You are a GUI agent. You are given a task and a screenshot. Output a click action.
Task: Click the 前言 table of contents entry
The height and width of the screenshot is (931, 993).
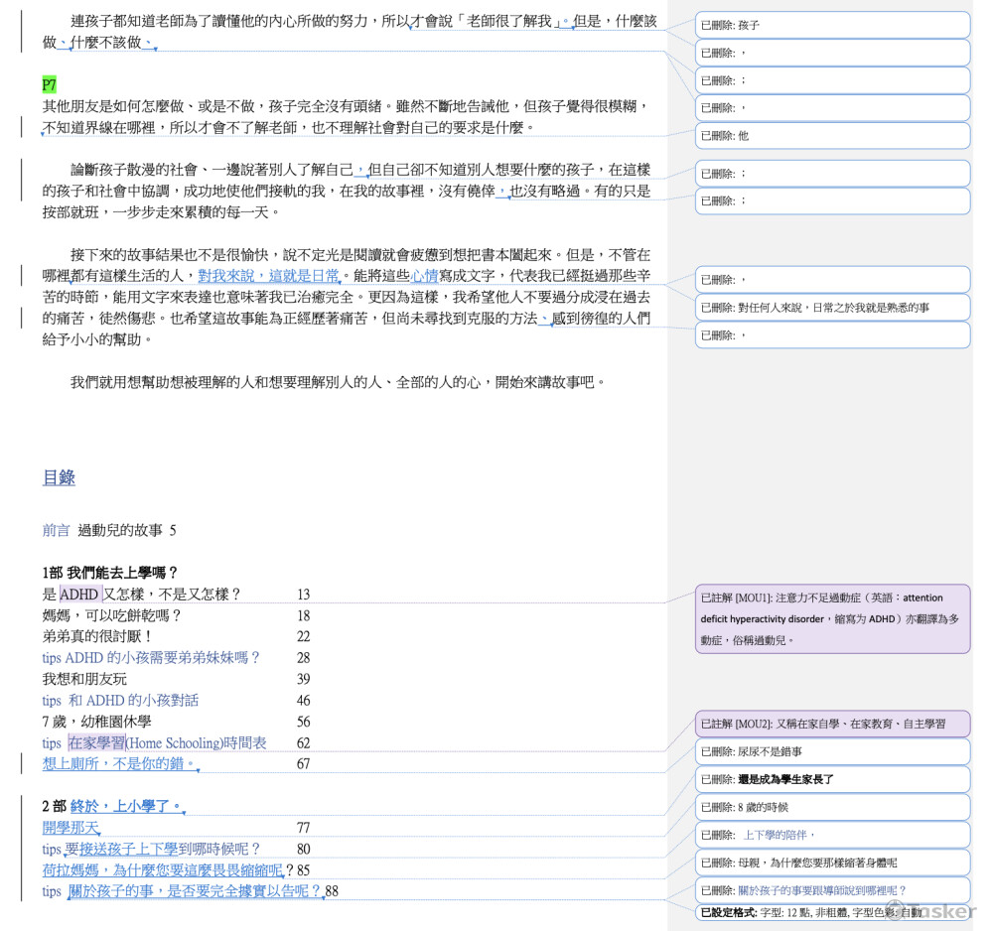56,531
